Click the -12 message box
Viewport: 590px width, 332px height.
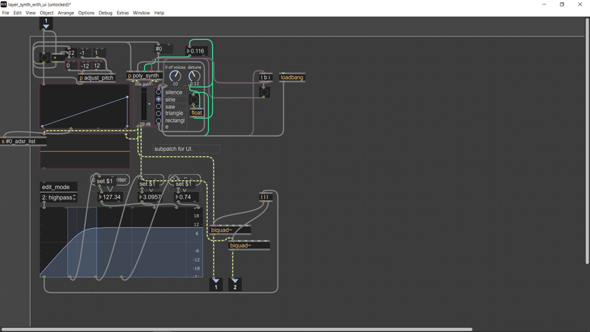tap(85, 66)
